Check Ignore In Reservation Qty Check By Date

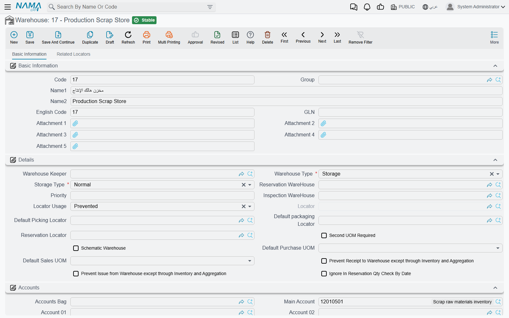point(324,273)
